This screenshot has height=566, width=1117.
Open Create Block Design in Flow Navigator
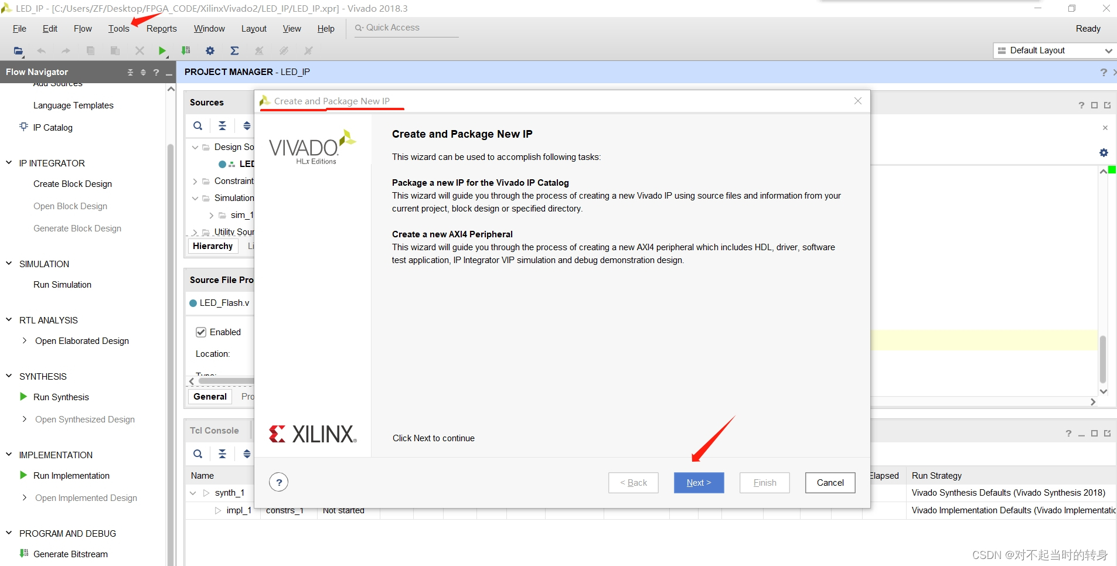(73, 184)
